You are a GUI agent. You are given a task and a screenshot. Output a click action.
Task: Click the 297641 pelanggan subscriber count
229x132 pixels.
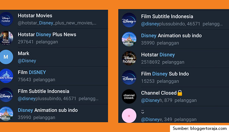coord(38,42)
